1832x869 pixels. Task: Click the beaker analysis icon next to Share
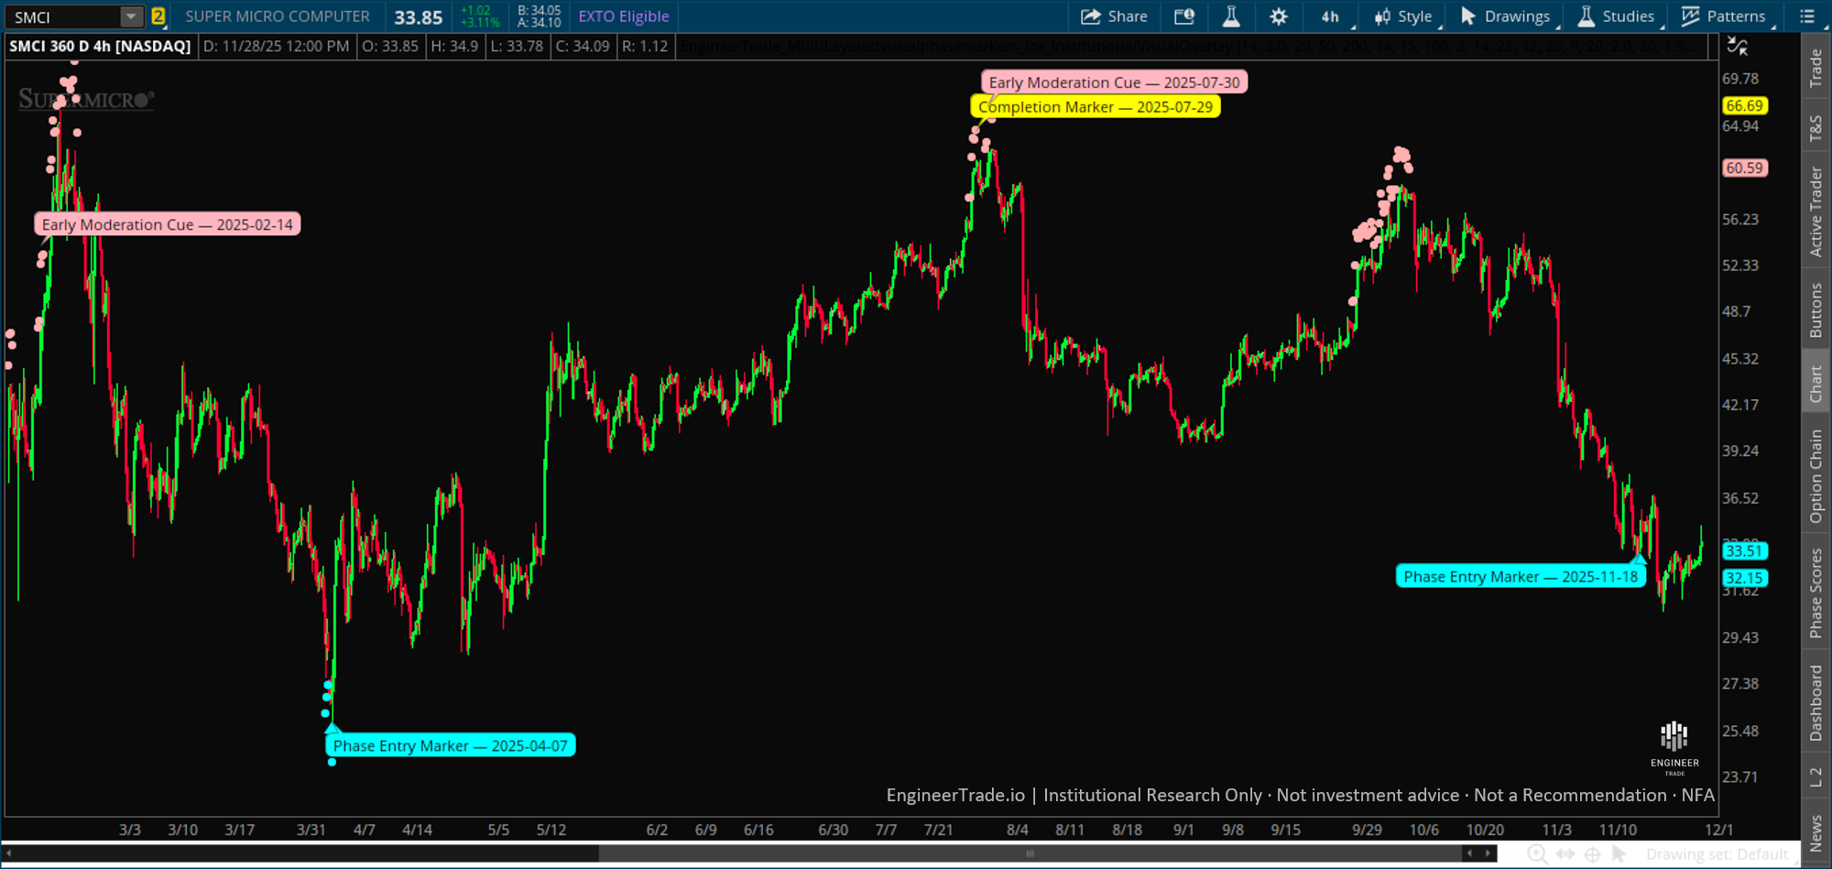(1232, 16)
